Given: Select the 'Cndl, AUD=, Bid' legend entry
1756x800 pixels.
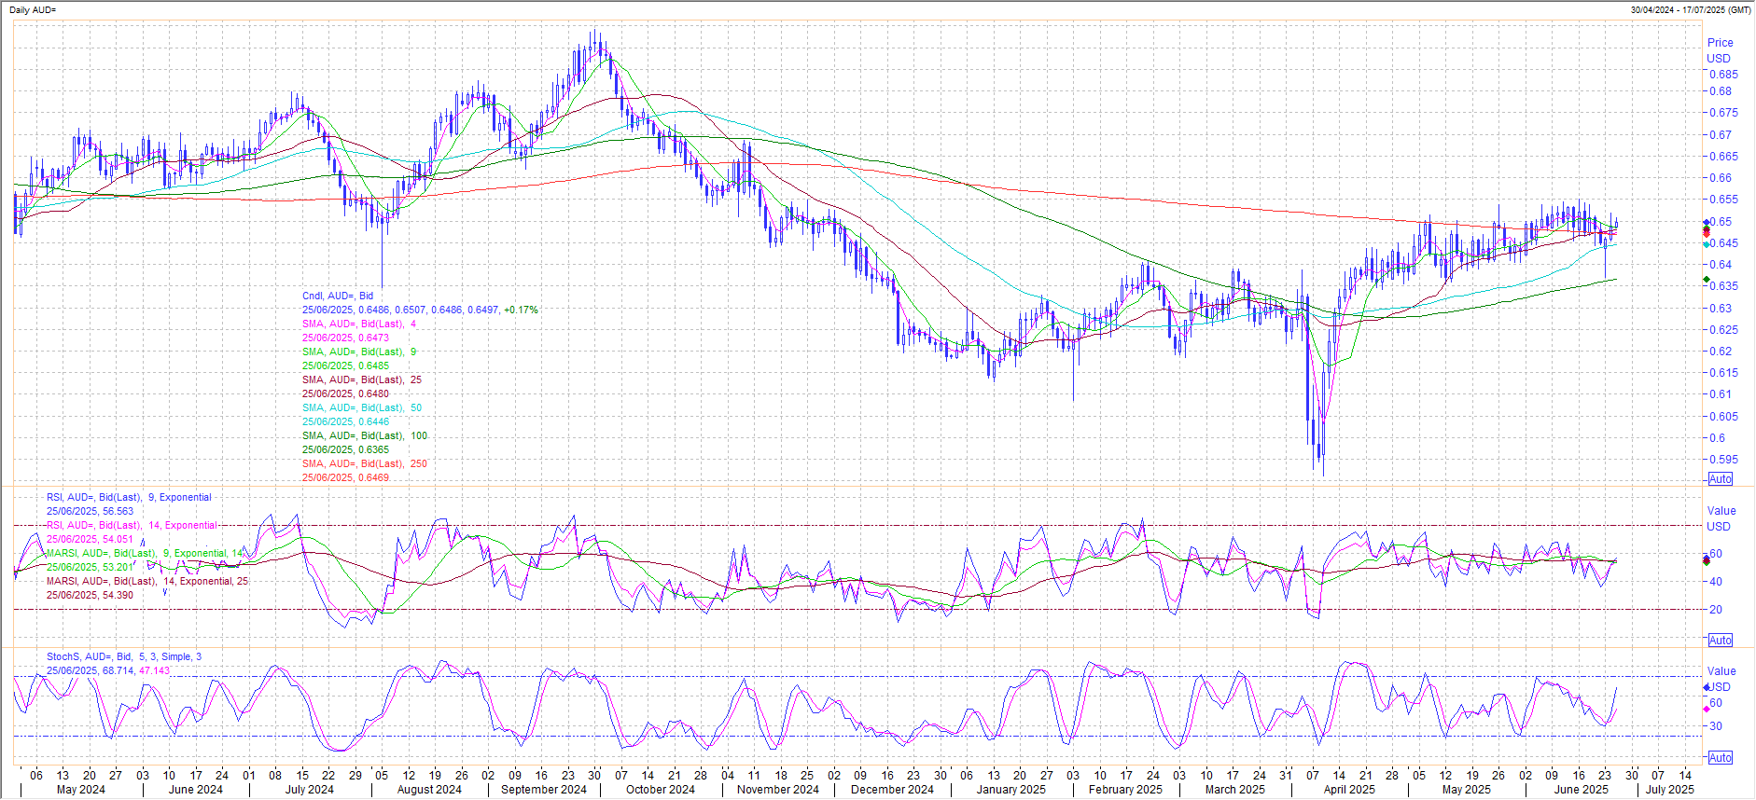Looking at the screenshot, I should click(338, 297).
